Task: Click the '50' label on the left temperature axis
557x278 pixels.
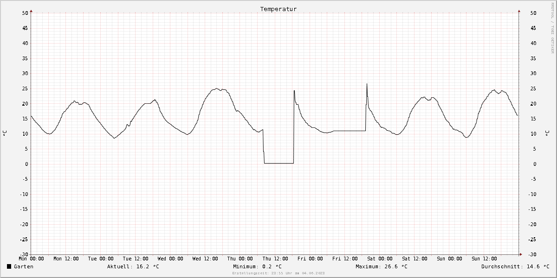Action: coord(25,13)
